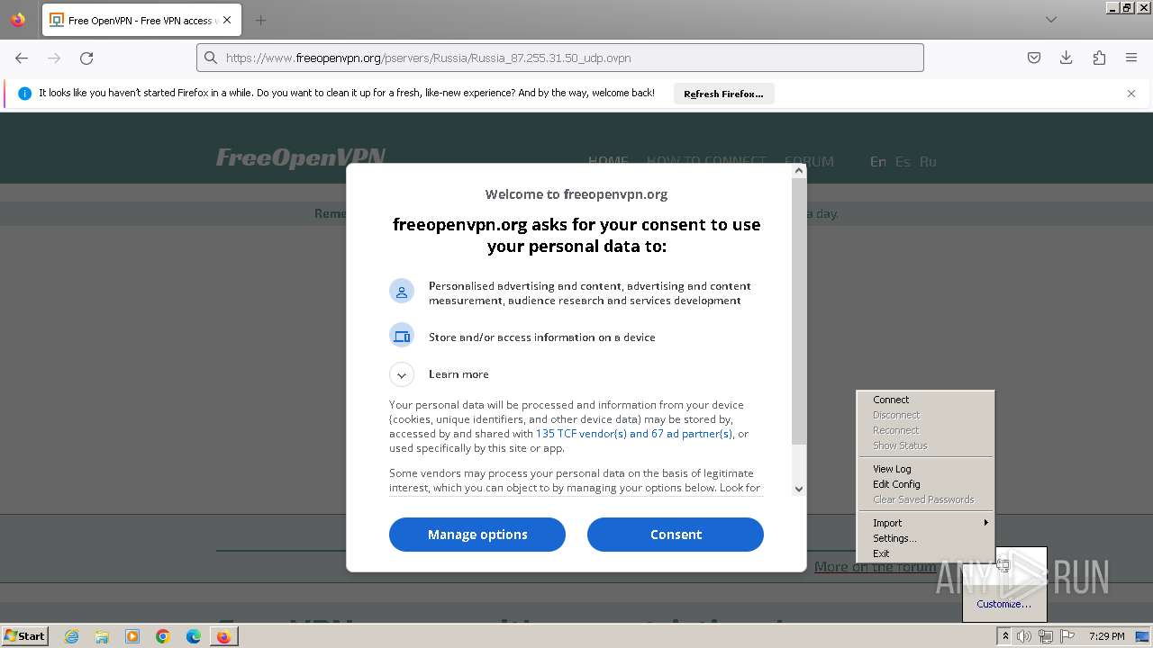Open Customize link in tray overflow
The image size is (1153, 648).
pos(1003,604)
